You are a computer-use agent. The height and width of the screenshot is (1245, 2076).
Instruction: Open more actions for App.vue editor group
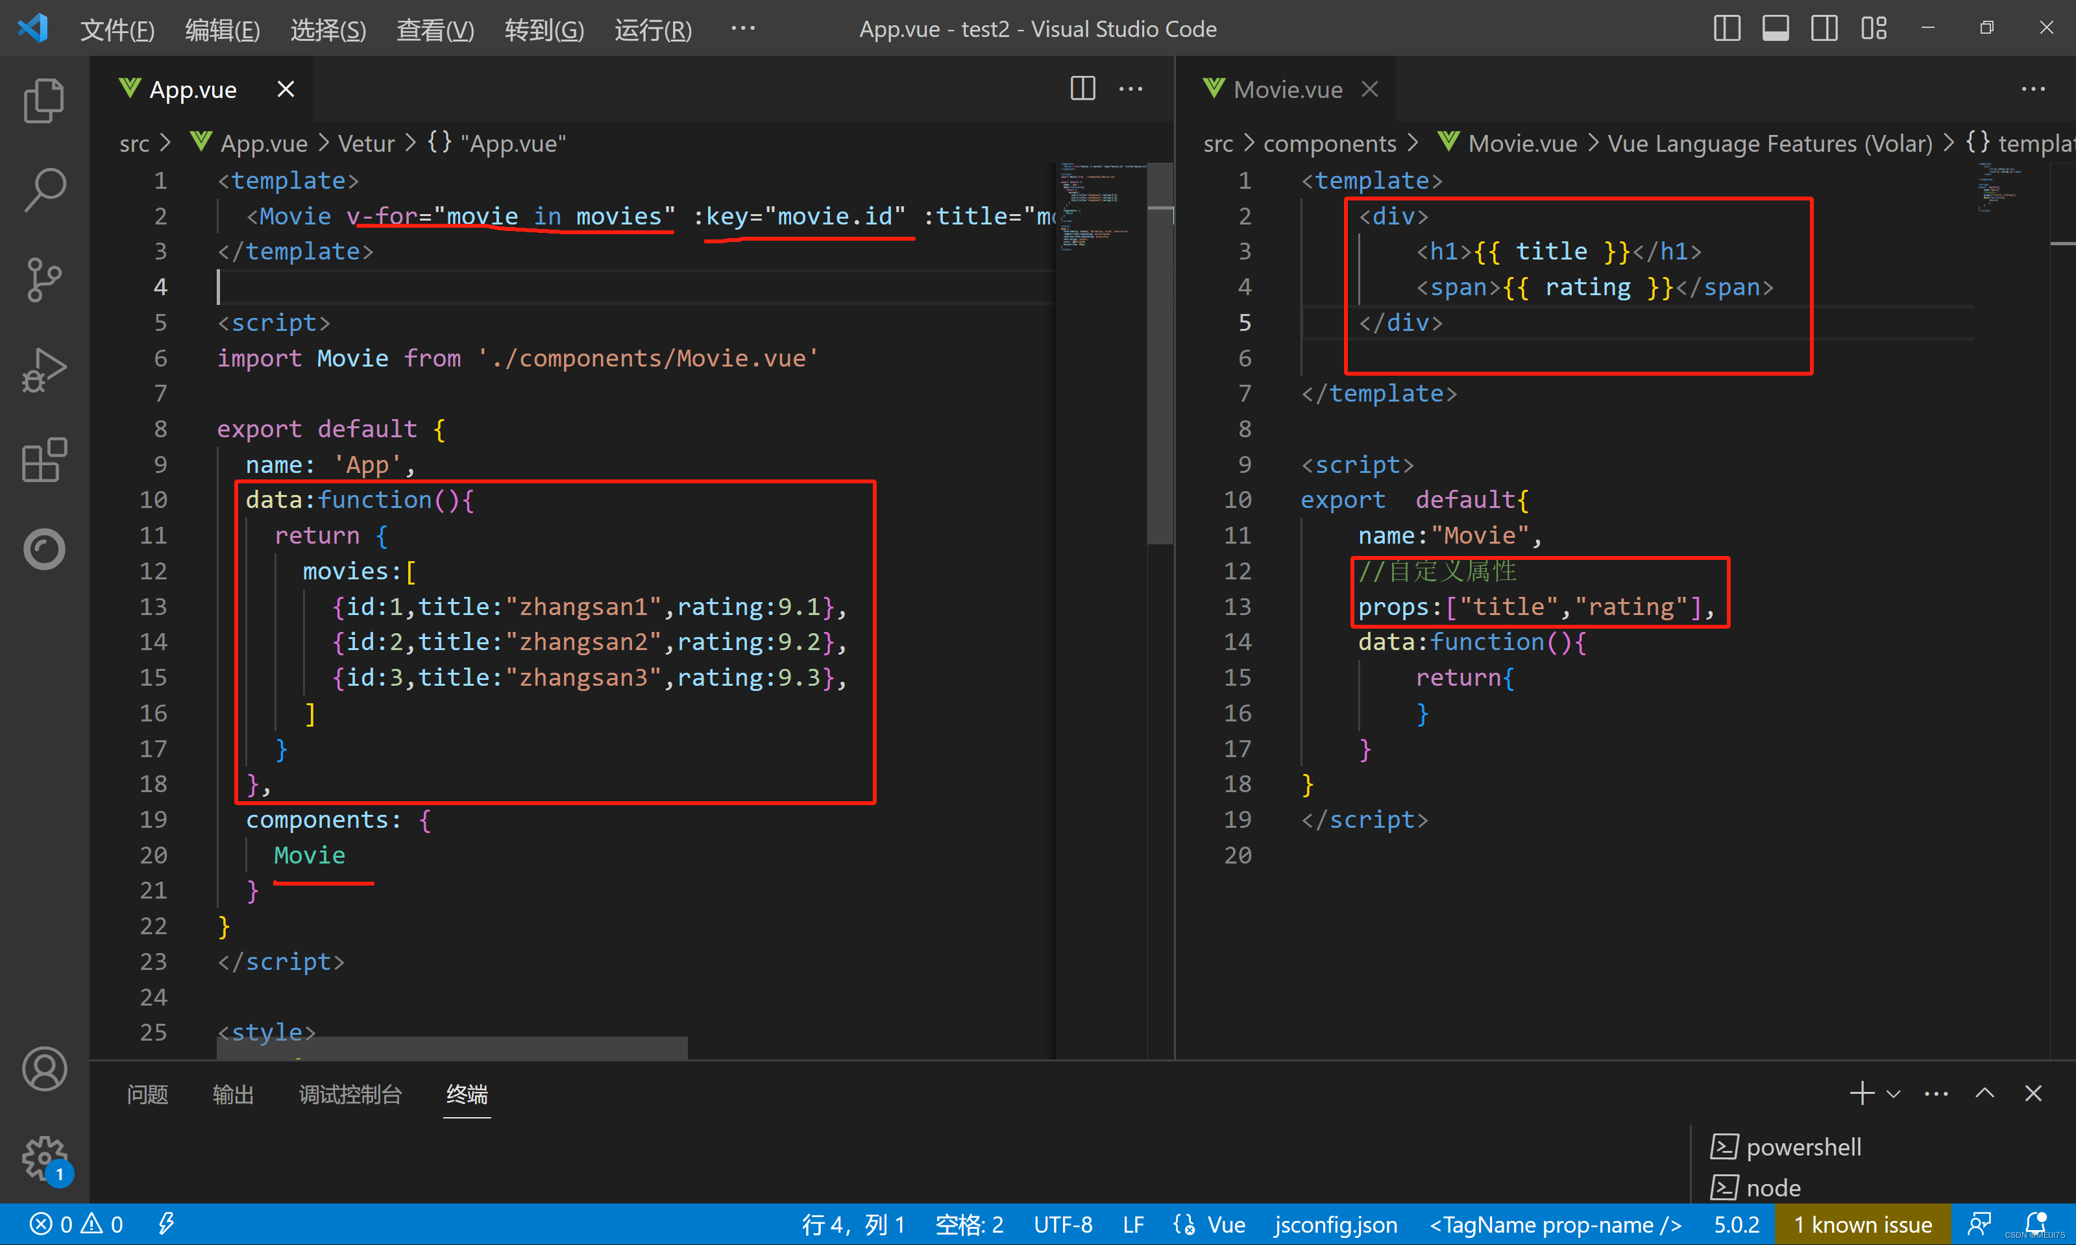click(x=1130, y=88)
